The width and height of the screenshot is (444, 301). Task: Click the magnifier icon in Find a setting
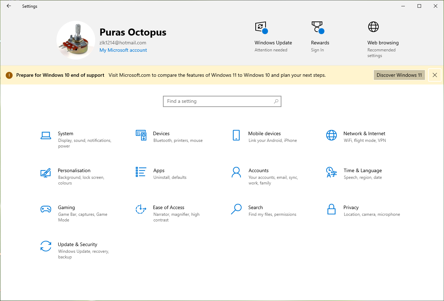(x=276, y=101)
